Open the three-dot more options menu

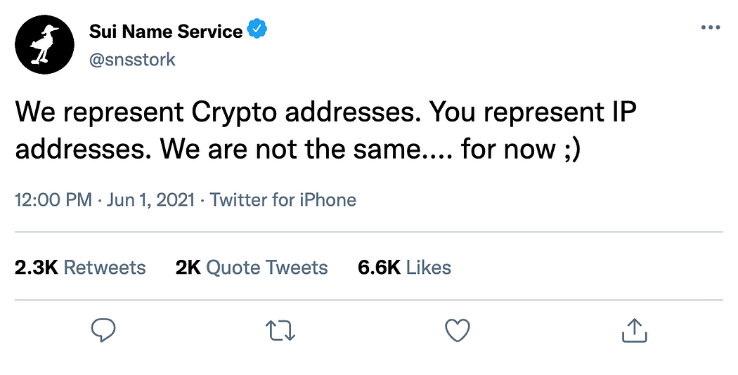tap(710, 27)
